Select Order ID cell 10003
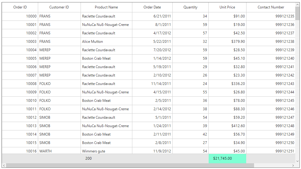Screen dimensions: 301x169 pos(20,42)
